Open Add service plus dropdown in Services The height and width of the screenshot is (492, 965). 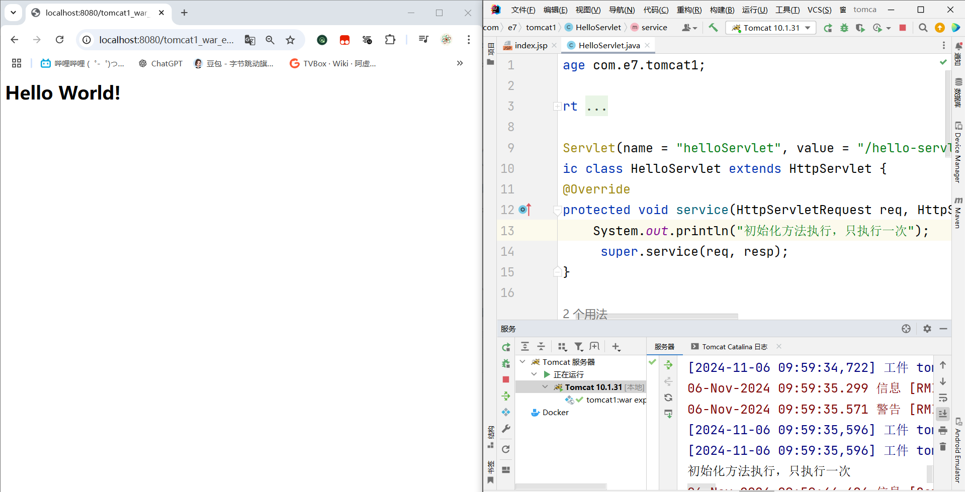click(x=616, y=346)
